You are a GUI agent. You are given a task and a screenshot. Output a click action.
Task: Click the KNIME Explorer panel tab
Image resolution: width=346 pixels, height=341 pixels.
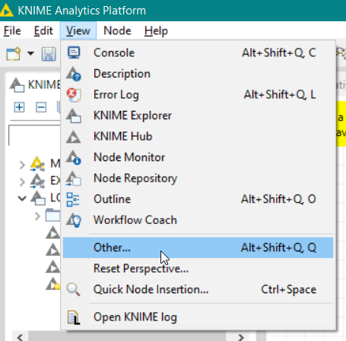[34, 84]
